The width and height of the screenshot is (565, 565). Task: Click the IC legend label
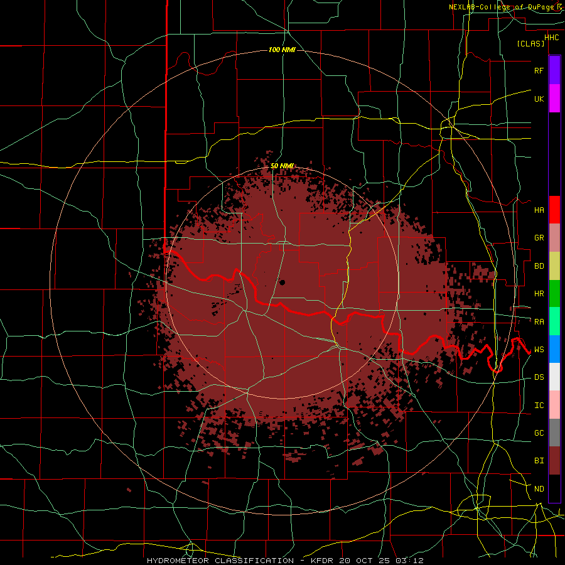pyautogui.click(x=539, y=405)
